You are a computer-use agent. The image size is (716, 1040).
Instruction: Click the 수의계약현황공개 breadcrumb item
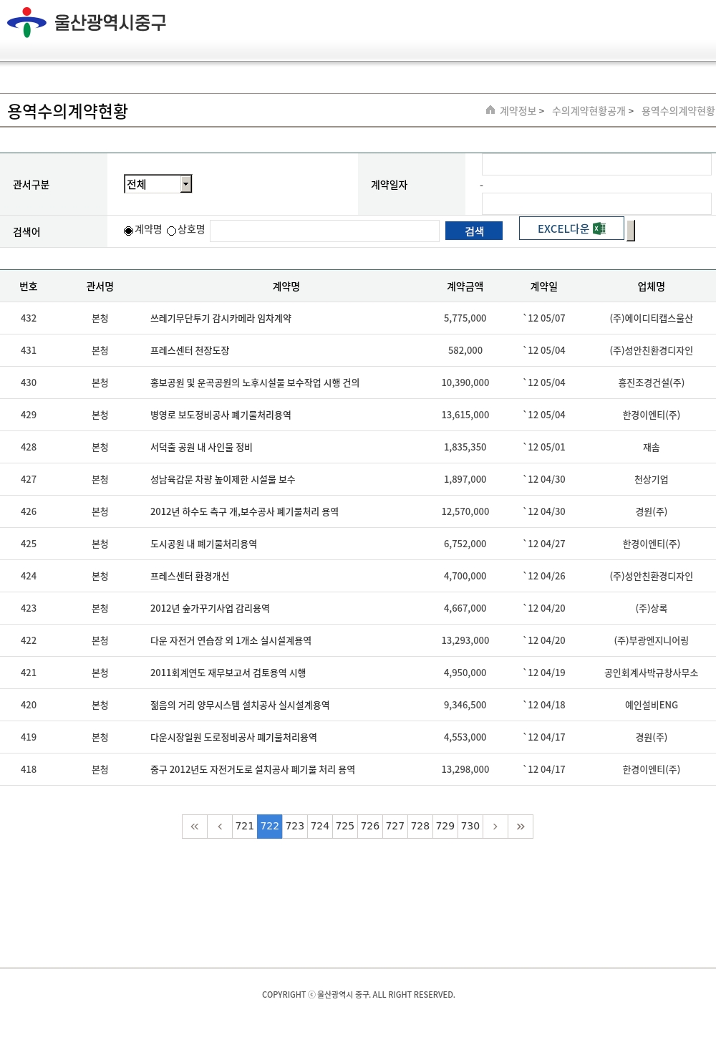(589, 111)
